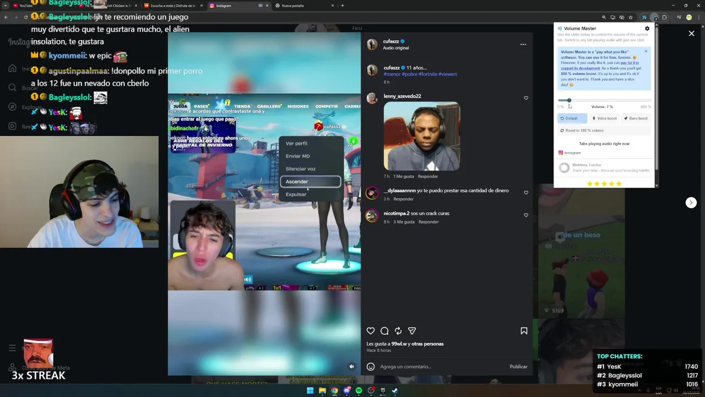Image resolution: width=705 pixels, height=397 pixels.
Task: Open Discord from the taskbar
Action: pos(346,390)
